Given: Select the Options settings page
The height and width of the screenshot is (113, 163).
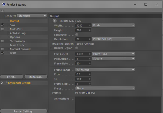Looking at the screenshot, I should click(15, 37).
